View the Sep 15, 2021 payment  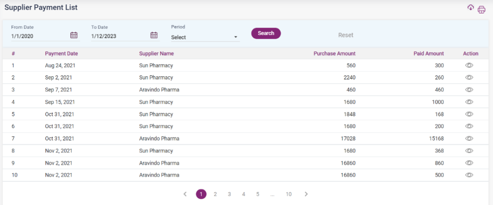click(469, 102)
